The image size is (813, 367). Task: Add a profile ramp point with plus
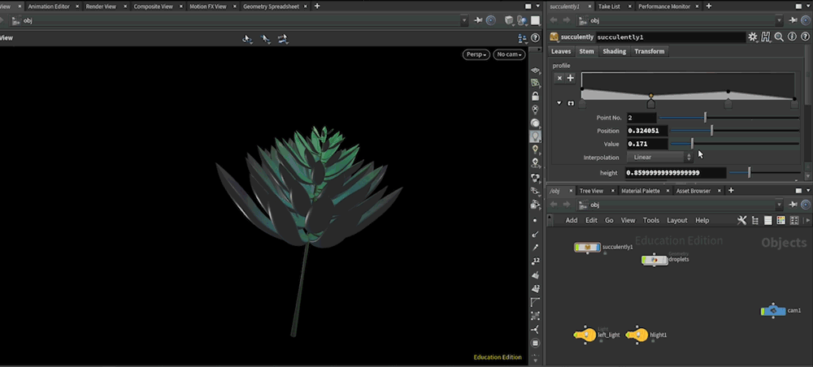point(571,78)
